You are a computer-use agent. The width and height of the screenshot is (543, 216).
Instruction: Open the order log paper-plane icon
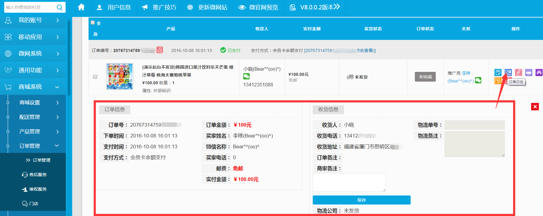tap(508, 73)
